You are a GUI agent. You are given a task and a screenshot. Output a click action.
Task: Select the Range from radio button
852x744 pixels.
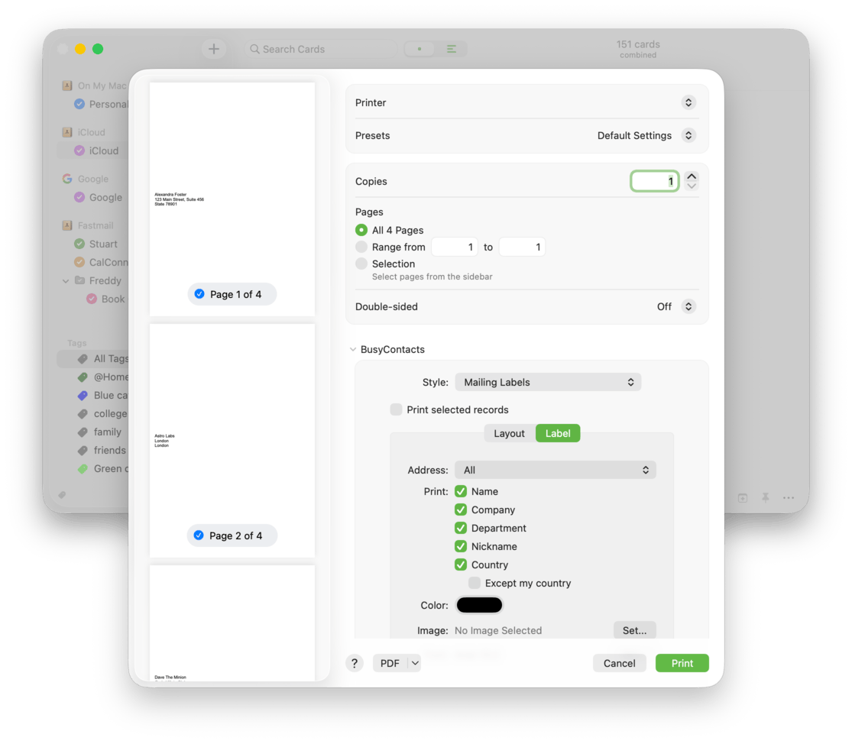(x=361, y=247)
